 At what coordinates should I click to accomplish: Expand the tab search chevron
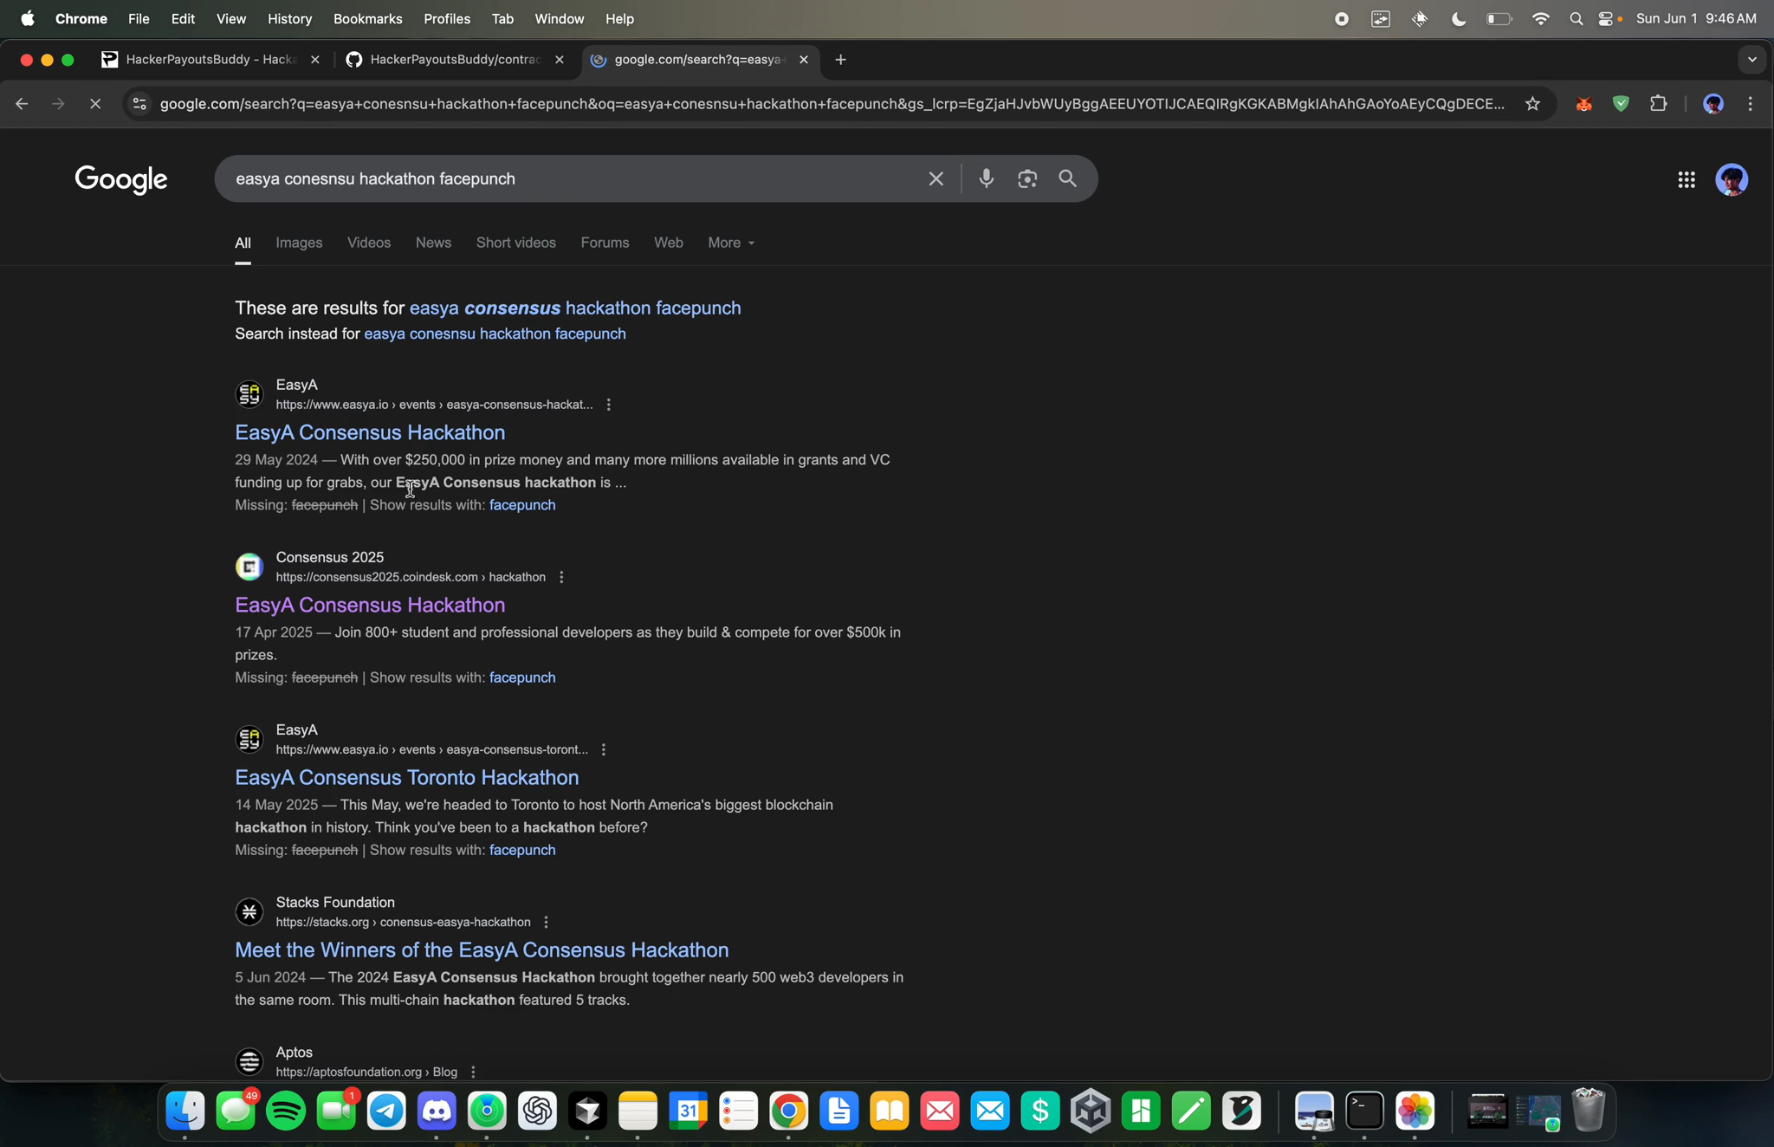[x=1751, y=60]
